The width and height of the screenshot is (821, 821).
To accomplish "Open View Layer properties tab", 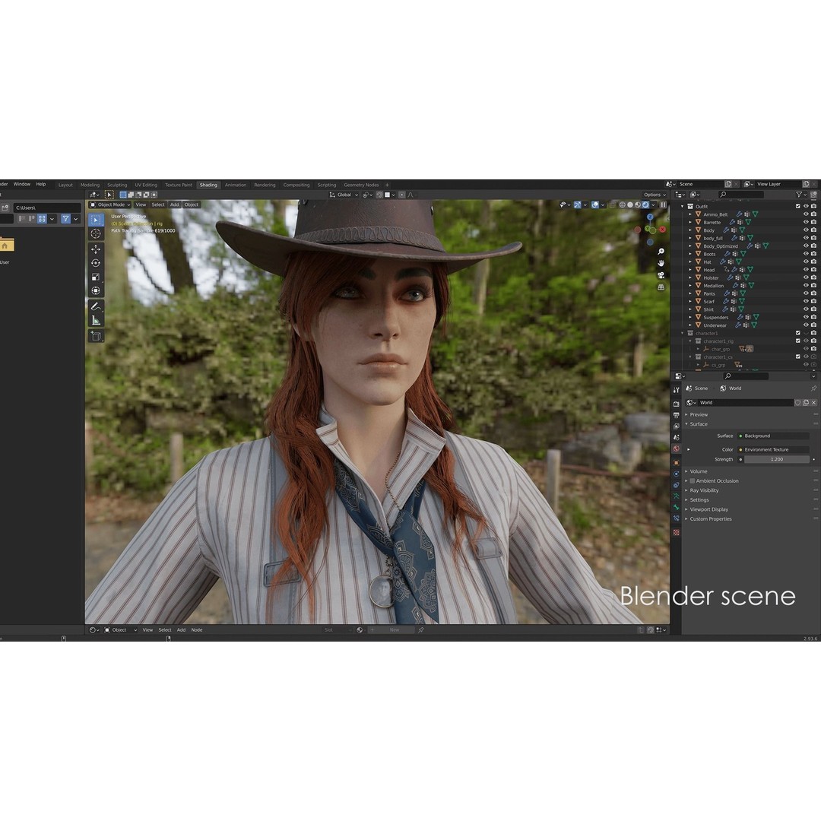I will [676, 426].
